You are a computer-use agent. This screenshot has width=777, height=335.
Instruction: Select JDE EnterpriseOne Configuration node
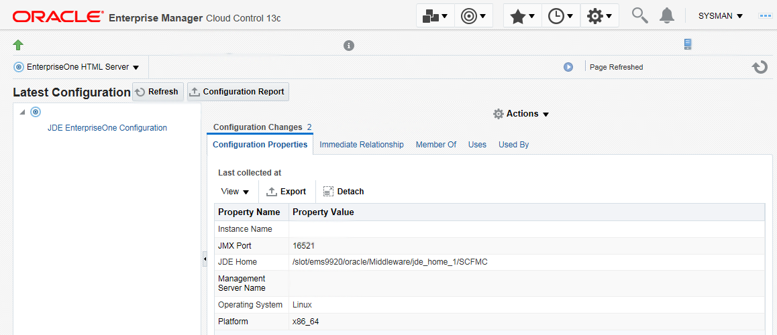click(107, 128)
